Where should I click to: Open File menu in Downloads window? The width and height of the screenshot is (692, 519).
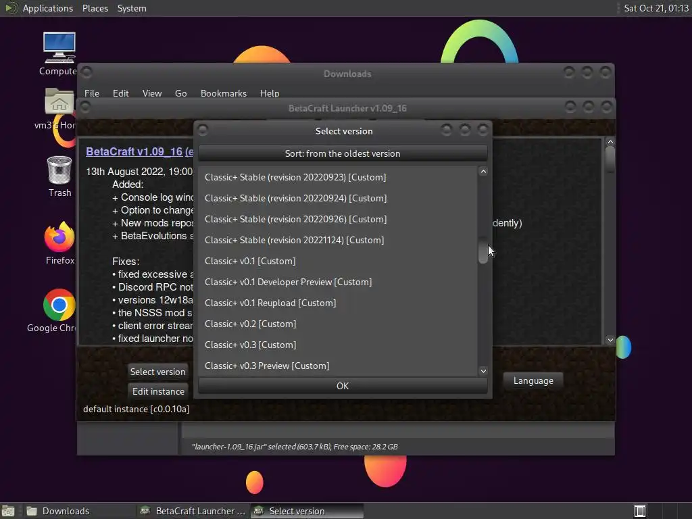92,93
